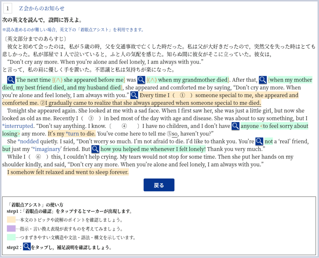Click highlighted phrase "how you helped me whenever"
This screenshot has height=258, width=319.
153,149
